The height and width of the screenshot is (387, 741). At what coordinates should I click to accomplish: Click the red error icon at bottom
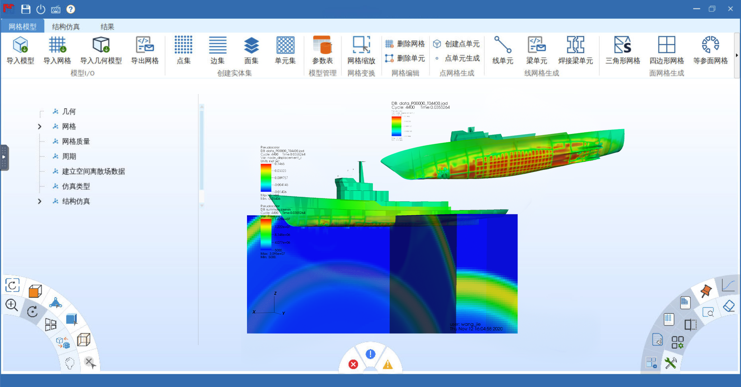click(x=353, y=364)
